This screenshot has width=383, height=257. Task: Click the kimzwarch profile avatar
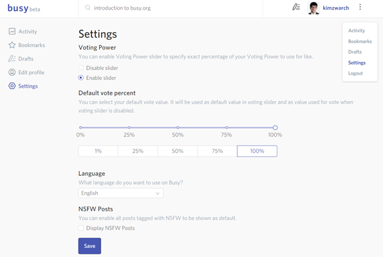point(313,8)
